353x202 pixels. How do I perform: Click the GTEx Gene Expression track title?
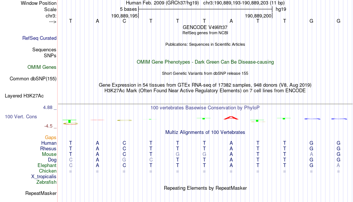tap(205, 85)
